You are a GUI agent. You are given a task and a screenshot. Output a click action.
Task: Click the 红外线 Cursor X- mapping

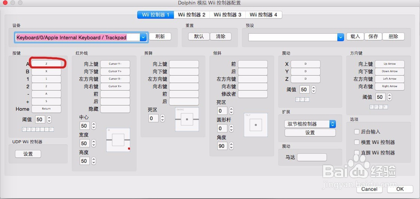click(x=115, y=79)
